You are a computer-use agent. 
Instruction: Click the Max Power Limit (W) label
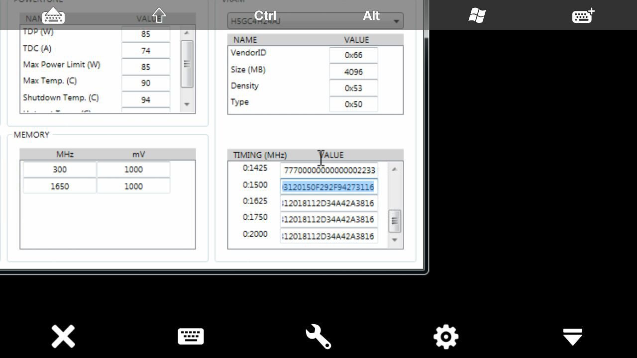coord(62,65)
